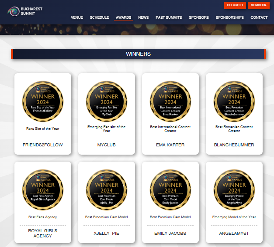Select the Awards navigation tab
Screen dimensions: 274x247
[x=124, y=18]
